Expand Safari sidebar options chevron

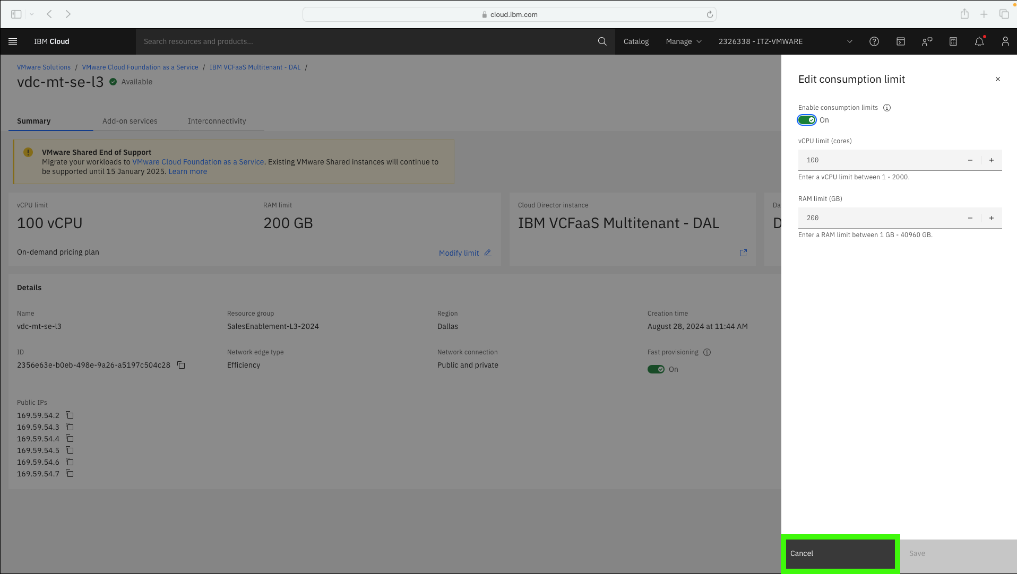tap(32, 14)
